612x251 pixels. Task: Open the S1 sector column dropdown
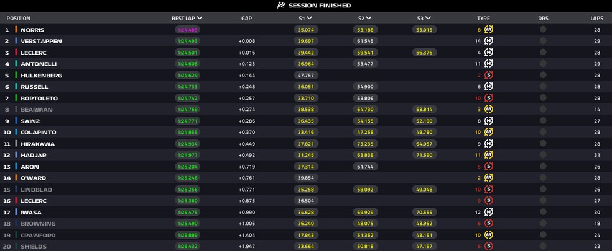[x=310, y=18]
